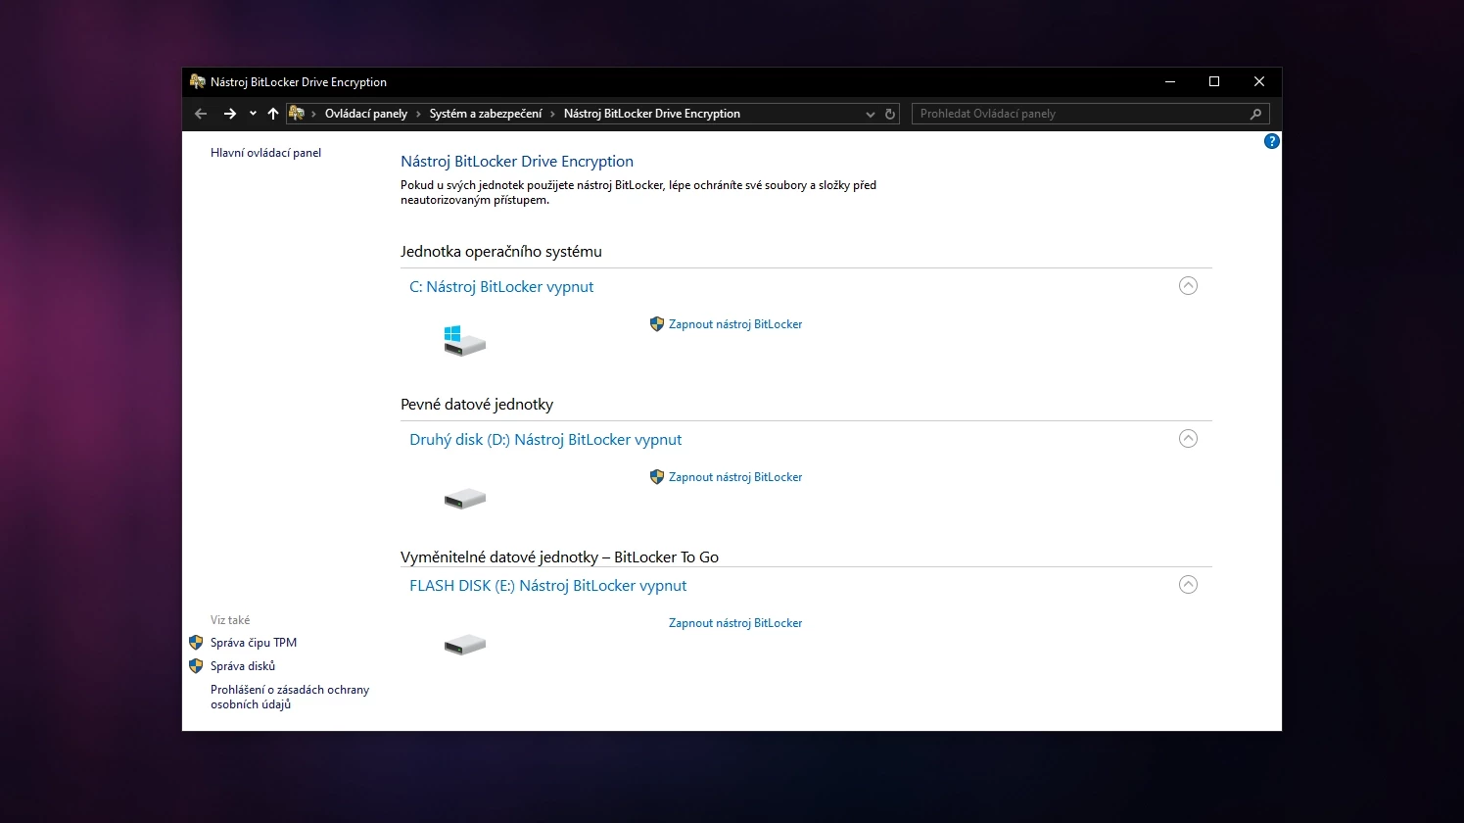Collapse the D: drive section chevron

click(1188, 439)
